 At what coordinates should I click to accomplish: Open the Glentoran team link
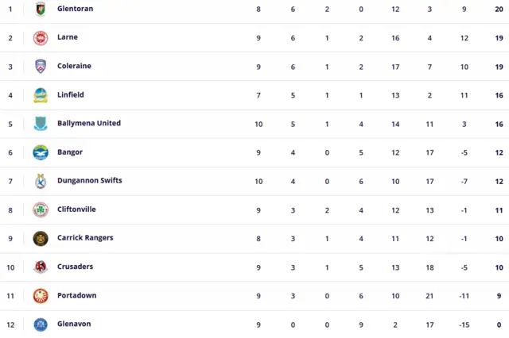[76, 9]
